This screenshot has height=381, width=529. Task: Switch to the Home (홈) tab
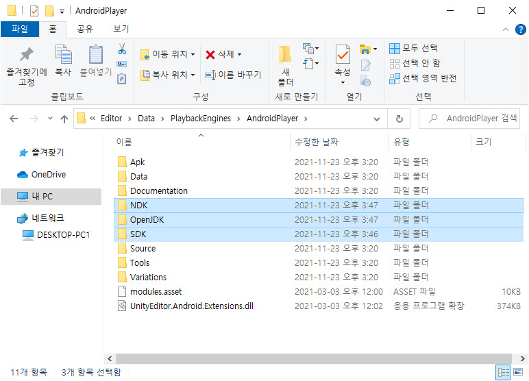tap(53, 29)
